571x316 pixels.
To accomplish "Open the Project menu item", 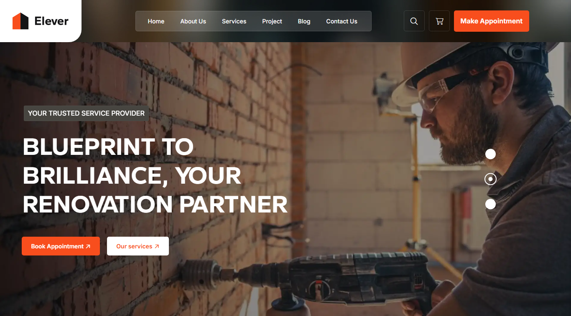I will [x=272, y=21].
